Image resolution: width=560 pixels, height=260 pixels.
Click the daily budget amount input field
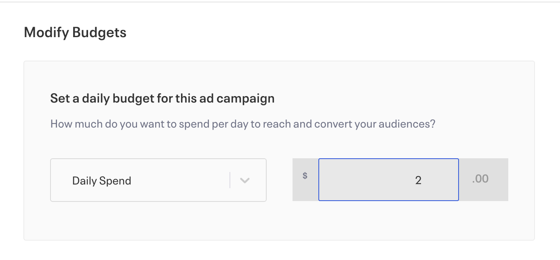coord(388,180)
